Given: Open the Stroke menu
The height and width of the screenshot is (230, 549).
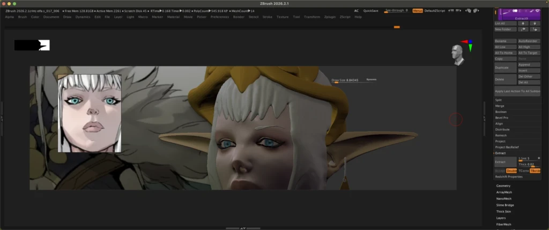Looking at the screenshot, I should click(x=267, y=17).
